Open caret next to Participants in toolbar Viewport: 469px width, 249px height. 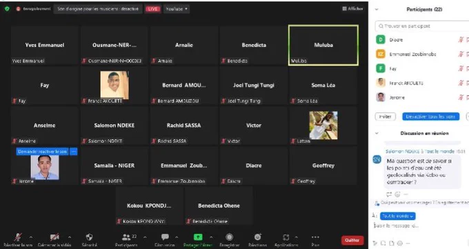(x=145, y=237)
